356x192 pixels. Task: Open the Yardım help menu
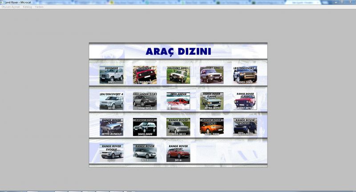pyautogui.click(x=39, y=7)
